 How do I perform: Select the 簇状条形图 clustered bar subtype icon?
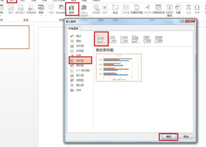pos(101,39)
